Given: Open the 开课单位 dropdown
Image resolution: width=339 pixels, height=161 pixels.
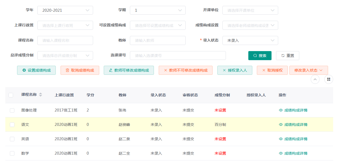Looking at the screenshot, I should pos(250,10).
